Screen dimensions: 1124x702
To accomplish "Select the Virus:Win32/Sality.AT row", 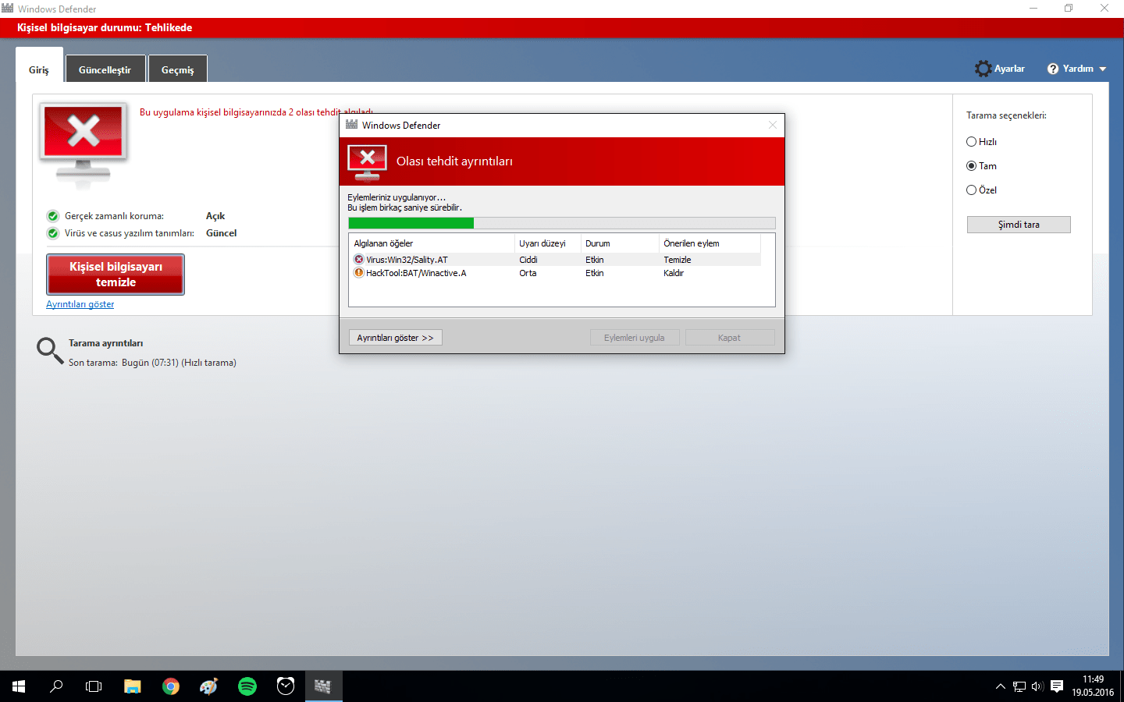I will pos(557,260).
